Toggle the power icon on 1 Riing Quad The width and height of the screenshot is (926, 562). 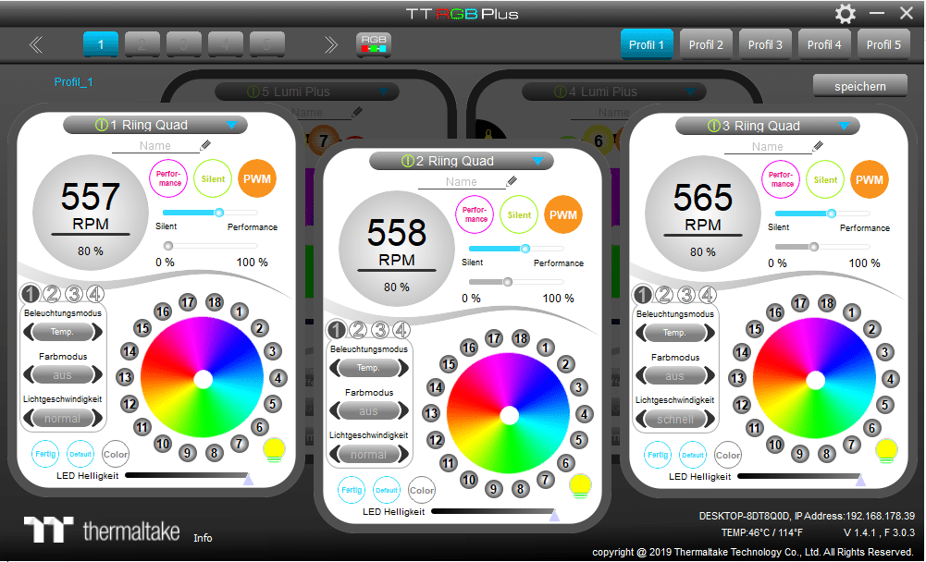[102, 126]
